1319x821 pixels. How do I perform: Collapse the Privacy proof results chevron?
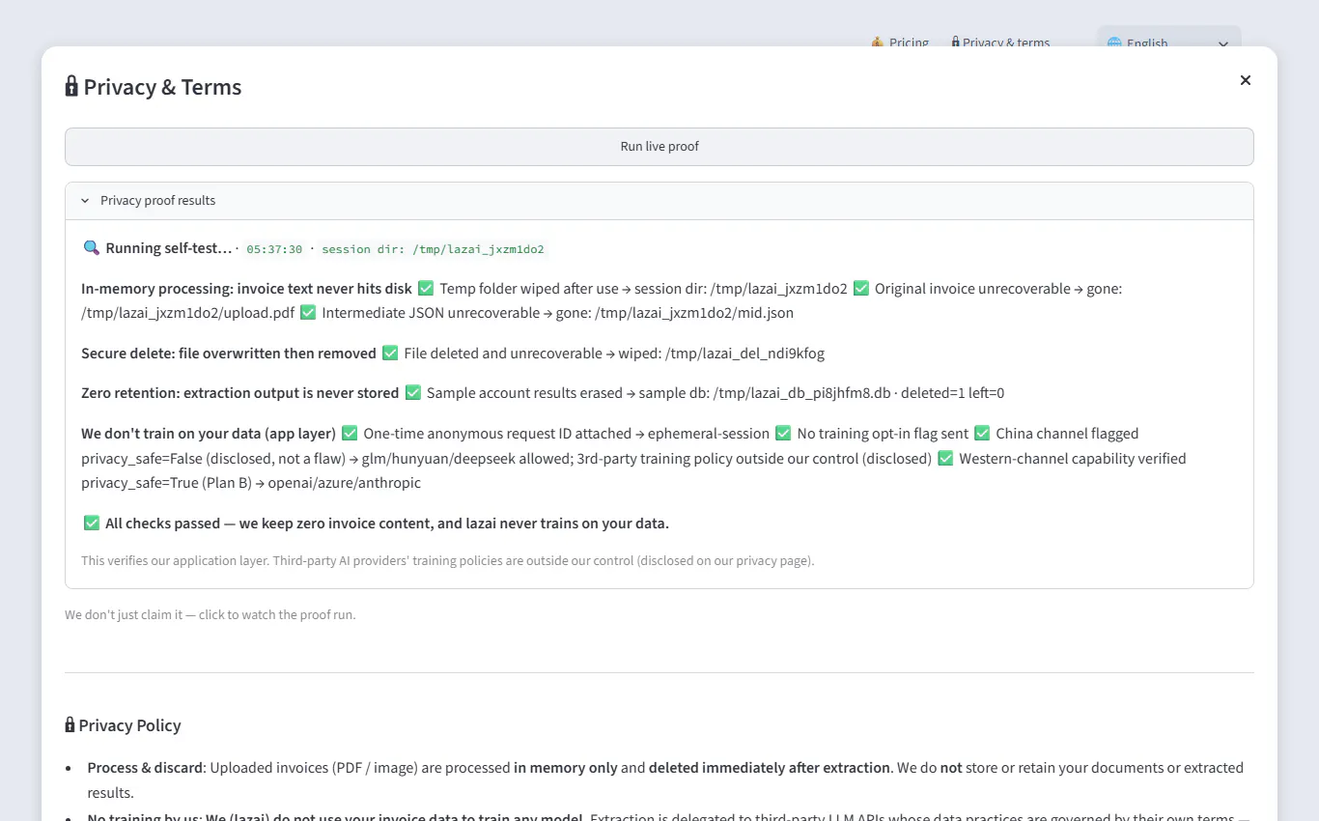(85, 201)
